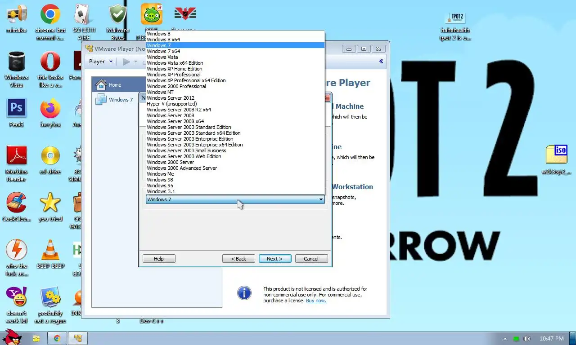
Task: Click the Angry Birds start button
Action: 12,337
